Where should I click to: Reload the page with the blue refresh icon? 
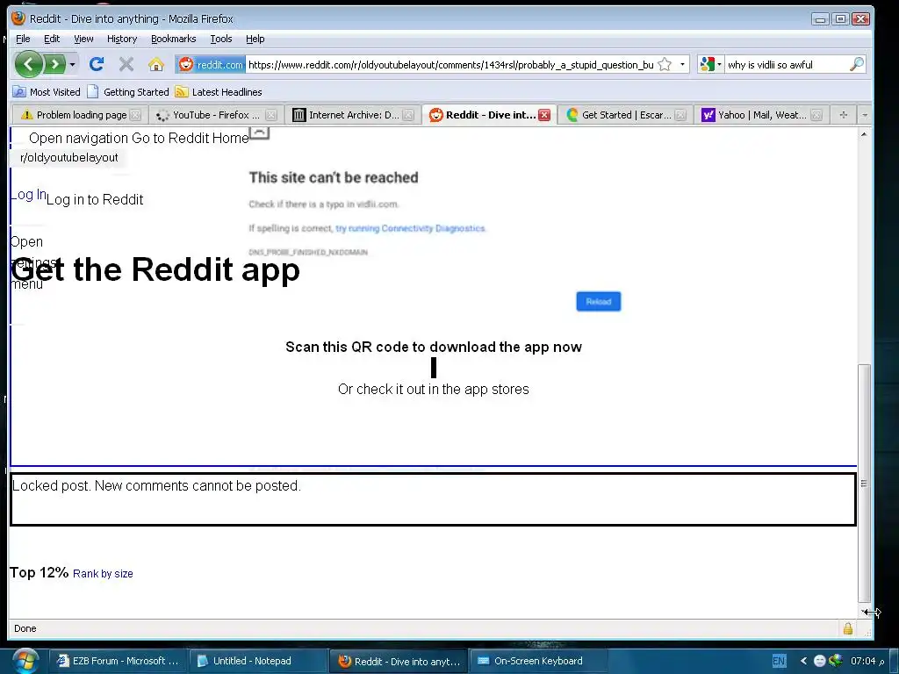click(x=97, y=64)
